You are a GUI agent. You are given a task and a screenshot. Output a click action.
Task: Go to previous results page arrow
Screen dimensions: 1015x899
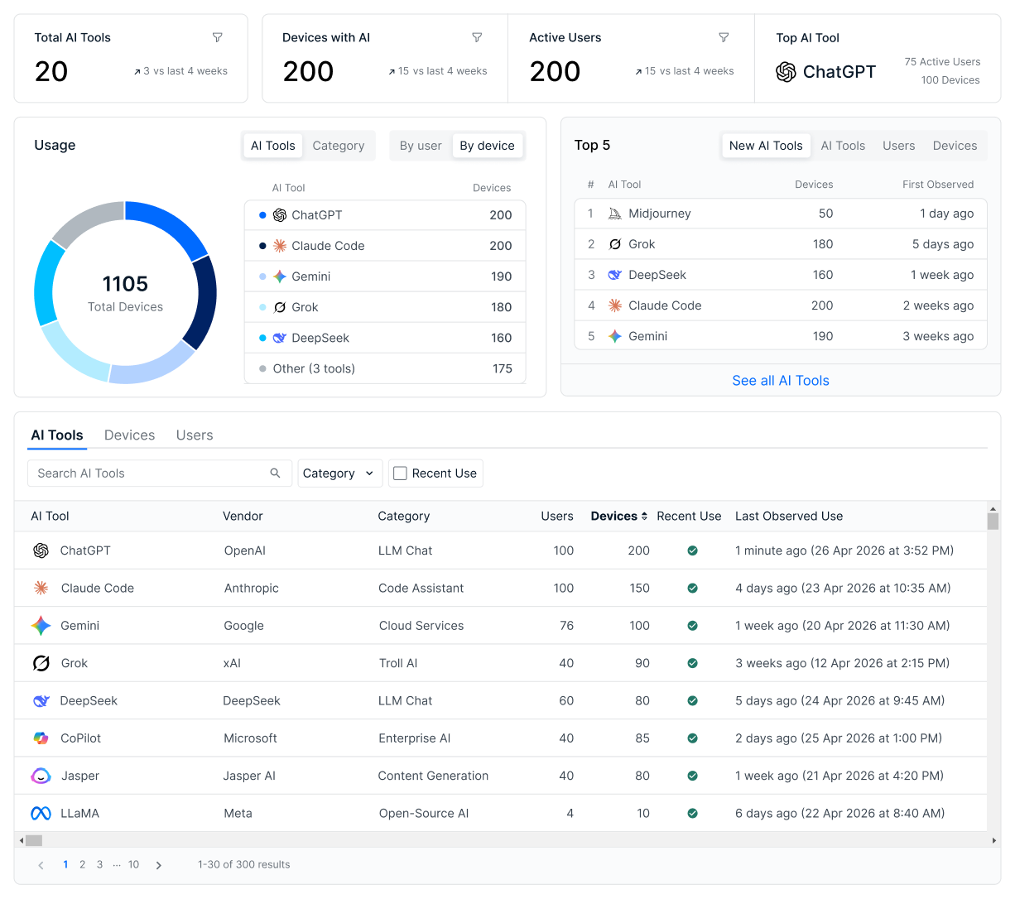click(41, 865)
